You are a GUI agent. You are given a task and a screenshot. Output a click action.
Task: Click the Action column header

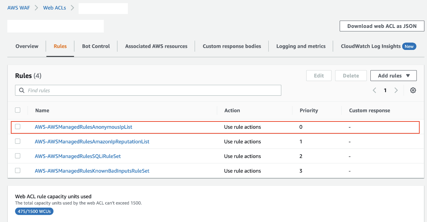coord(232,110)
